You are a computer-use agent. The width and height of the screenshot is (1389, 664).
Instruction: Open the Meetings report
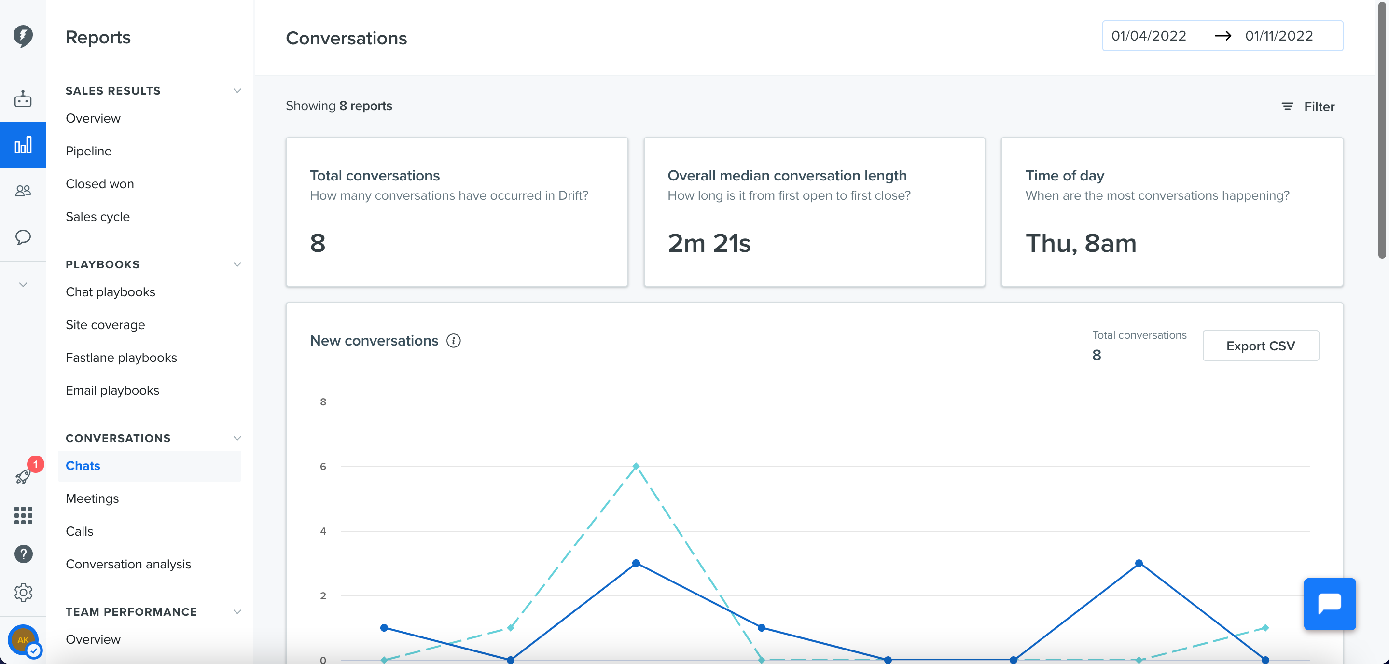click(x=92, y=498)
